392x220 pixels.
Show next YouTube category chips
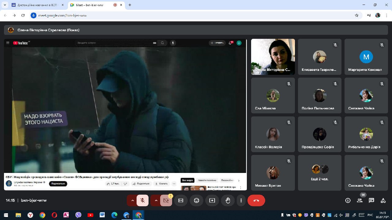[x=239, y=180]
